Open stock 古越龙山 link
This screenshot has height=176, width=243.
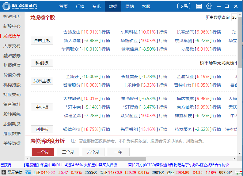pos(72,32)
